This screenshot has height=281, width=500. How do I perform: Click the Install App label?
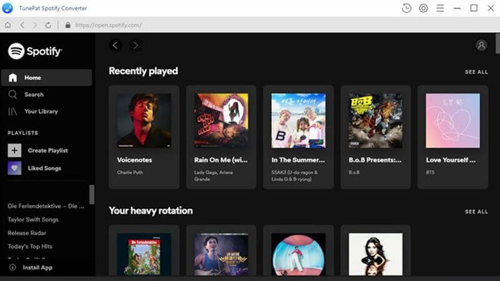pyautogui.click(x=37, y=268)
